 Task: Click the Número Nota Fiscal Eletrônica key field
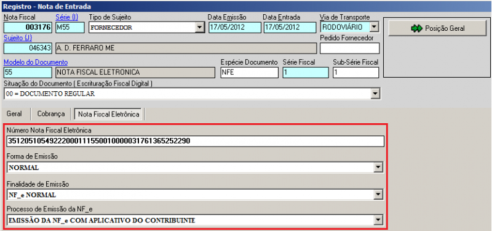coord(195,141)
